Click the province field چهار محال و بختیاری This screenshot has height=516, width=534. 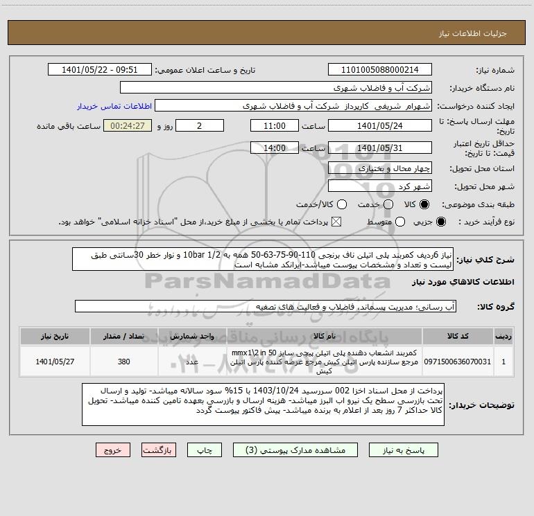(x=380, y=168)
